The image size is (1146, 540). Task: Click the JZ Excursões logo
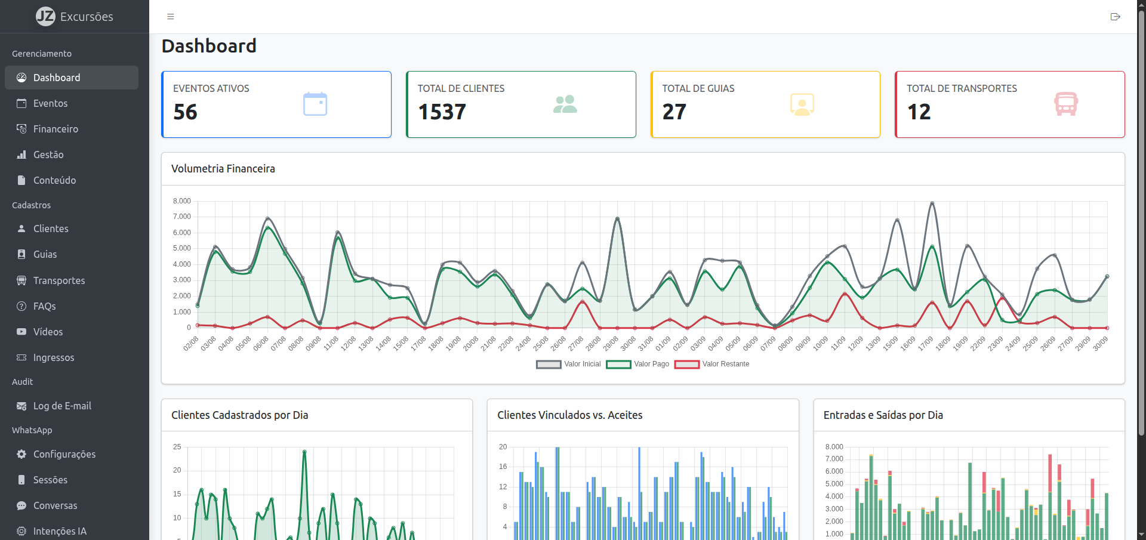click(75, 17)
